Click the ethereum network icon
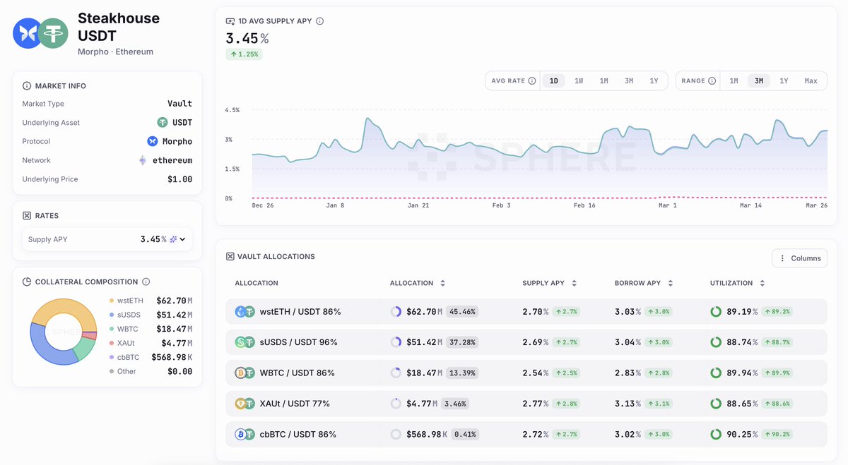848x465 pixels. [x=143, y=160]
